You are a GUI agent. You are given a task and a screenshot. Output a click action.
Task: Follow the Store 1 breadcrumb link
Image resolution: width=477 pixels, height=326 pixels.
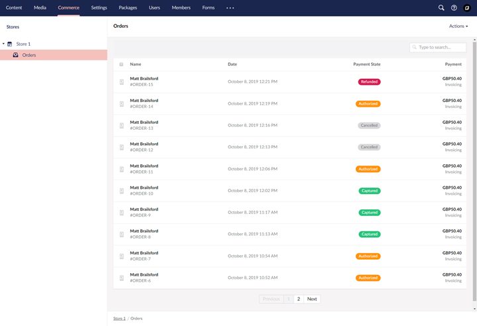[x=119, y=319]
